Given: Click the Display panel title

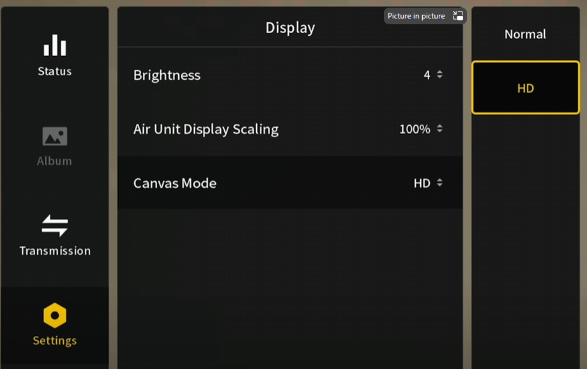Looking at the screenshot, I should (x=290, y=27).
